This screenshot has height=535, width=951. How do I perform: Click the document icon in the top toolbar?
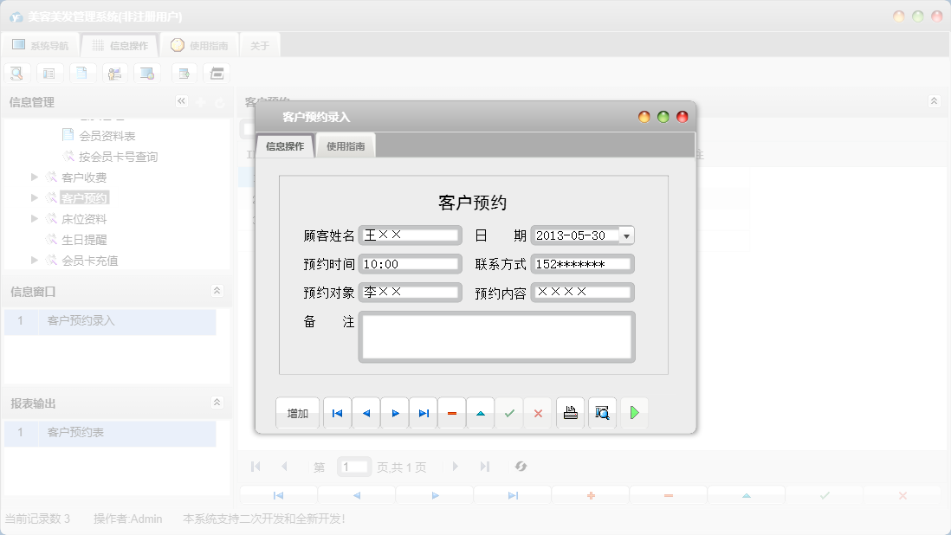coord(82,73)
